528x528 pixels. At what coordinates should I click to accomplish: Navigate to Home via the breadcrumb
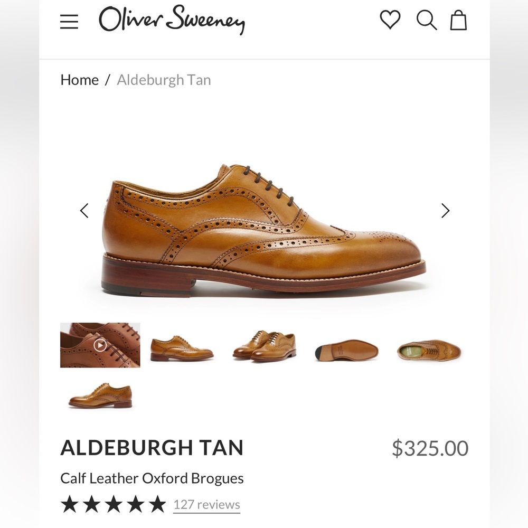80,80
